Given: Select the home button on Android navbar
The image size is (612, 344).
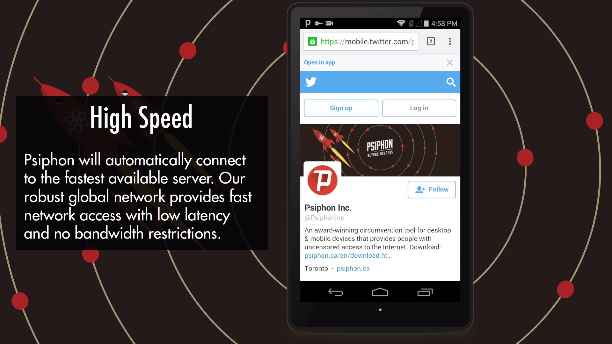Looking at the screenshot, I should [380, 293].
